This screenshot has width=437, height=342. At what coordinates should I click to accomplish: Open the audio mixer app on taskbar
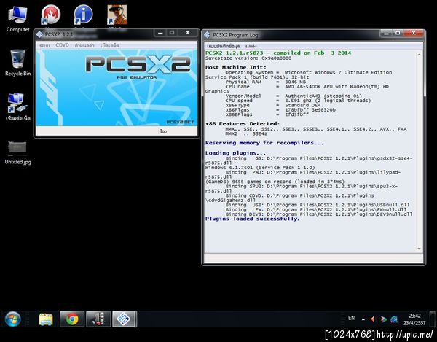point(98,319)
